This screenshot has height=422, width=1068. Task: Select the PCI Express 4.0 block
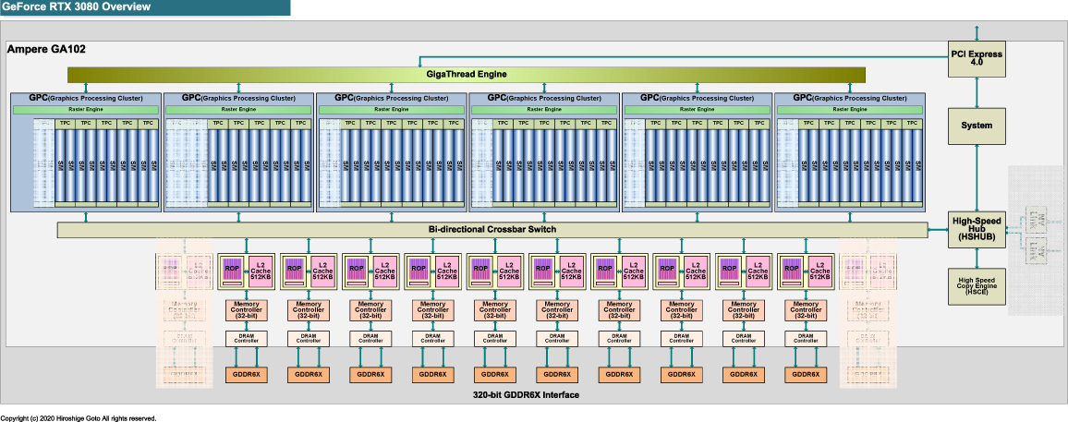pyautogui.click(x=977, y=57)
